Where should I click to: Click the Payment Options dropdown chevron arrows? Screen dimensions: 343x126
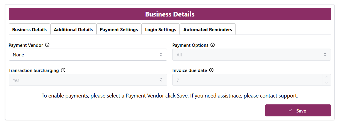(325, 55)
